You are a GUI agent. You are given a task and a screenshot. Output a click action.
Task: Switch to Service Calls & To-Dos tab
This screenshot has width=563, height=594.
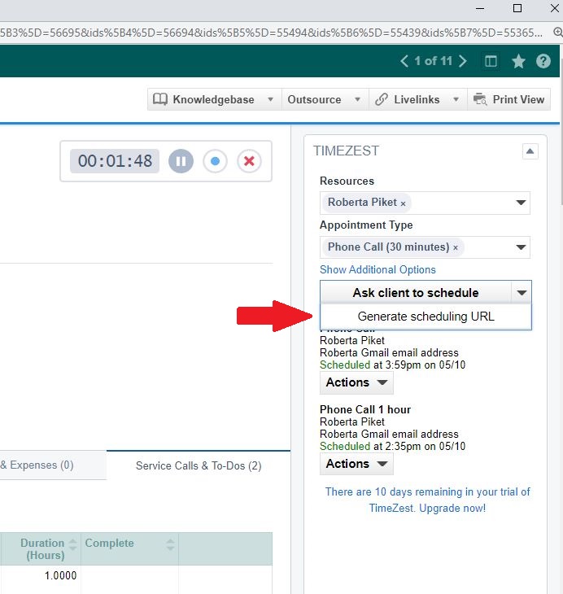coord(199,465)
